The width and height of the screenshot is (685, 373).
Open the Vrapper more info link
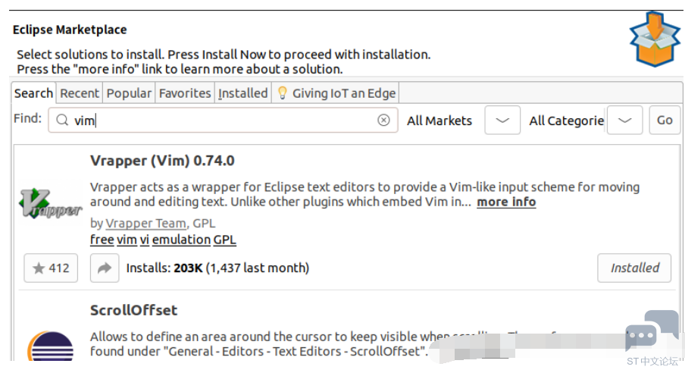click(506, 202)
